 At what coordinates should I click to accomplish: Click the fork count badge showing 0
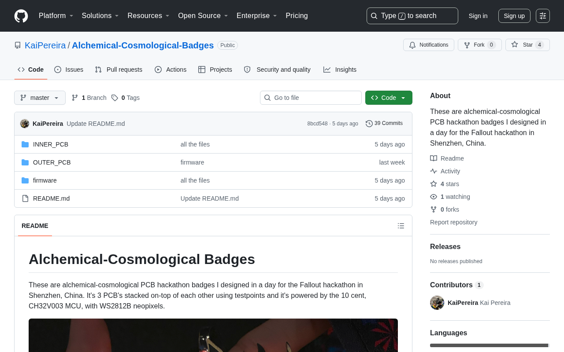coord(491,45)
